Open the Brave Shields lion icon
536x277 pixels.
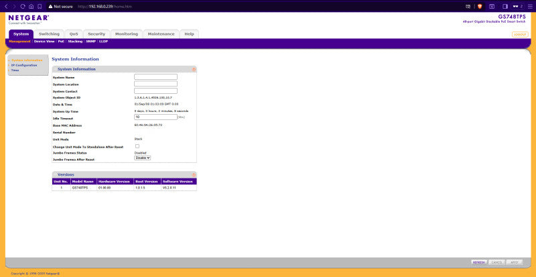point(480,6)
